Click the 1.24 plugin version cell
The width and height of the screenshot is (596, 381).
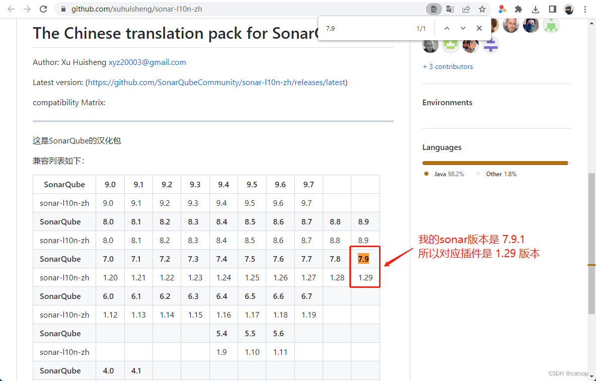223,278
